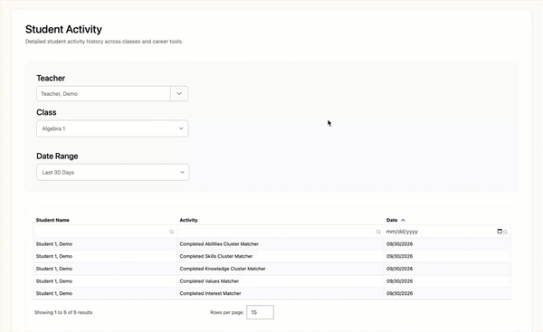
Task: Open the Teacher dropdown chevron
Action: [179, 93]
